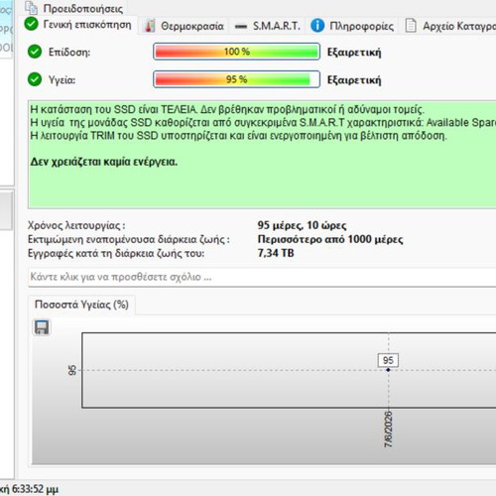This screenshot has height=496, width=496.
Task: Click the green check icon beside Επίδοση
Action: point(35,52)
